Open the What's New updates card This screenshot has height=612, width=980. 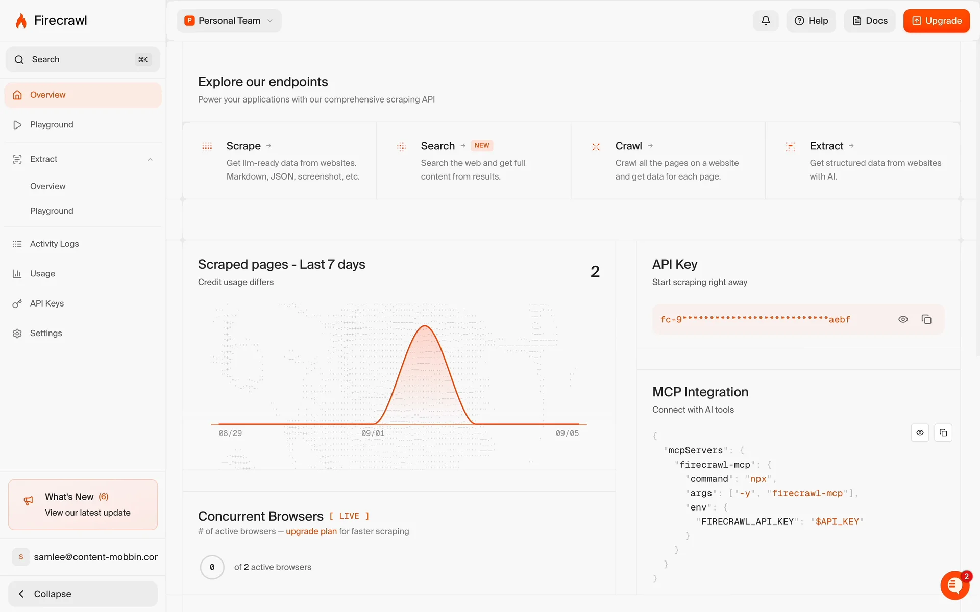point(83,504)
